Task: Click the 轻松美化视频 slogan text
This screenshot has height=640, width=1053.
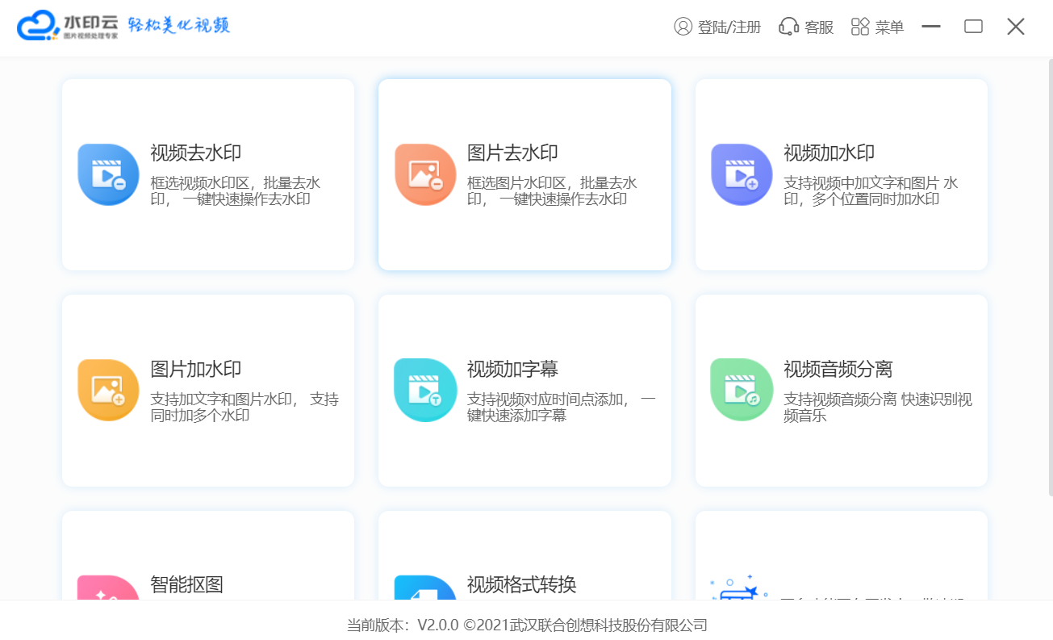Action: 179,26
